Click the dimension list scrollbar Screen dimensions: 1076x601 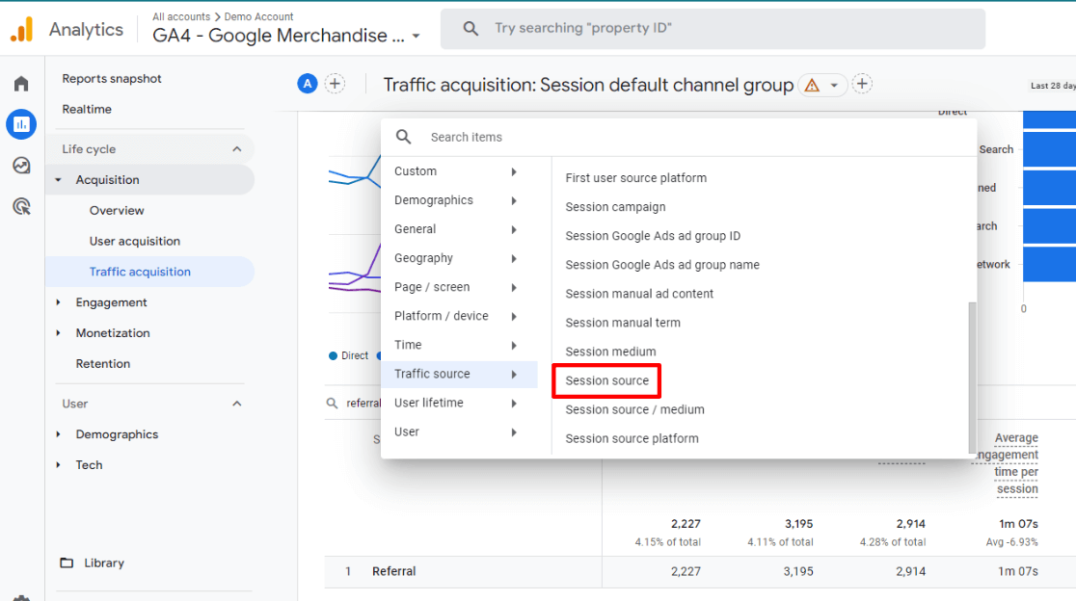click(972, 376)
